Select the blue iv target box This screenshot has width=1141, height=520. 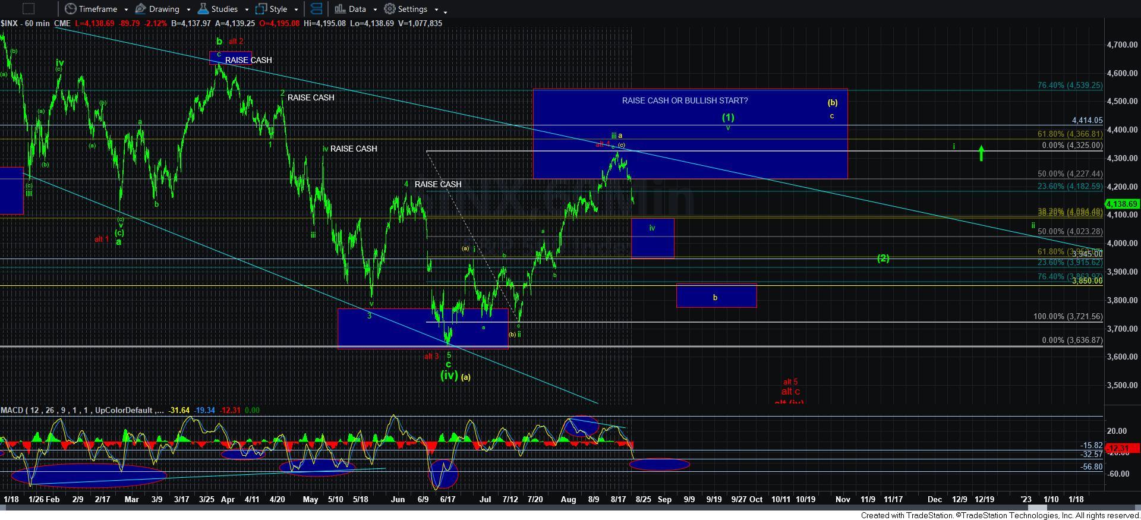pos(653,238)
